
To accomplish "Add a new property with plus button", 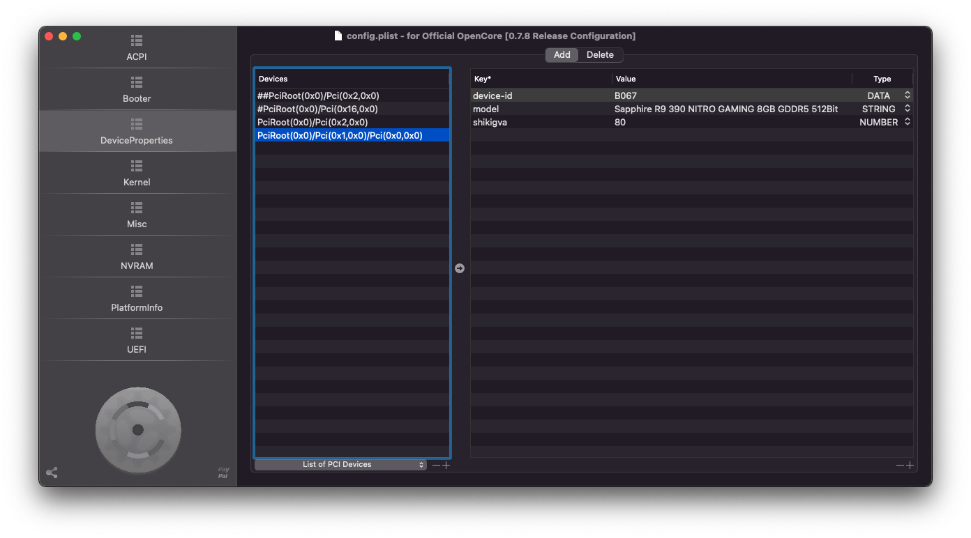I will click(910, 465).
